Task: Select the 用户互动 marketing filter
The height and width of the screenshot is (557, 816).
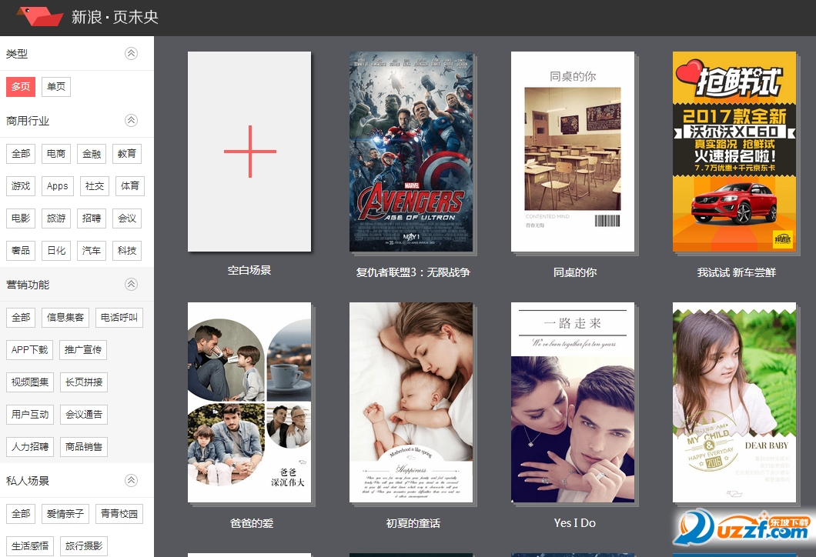Action: 30,415
